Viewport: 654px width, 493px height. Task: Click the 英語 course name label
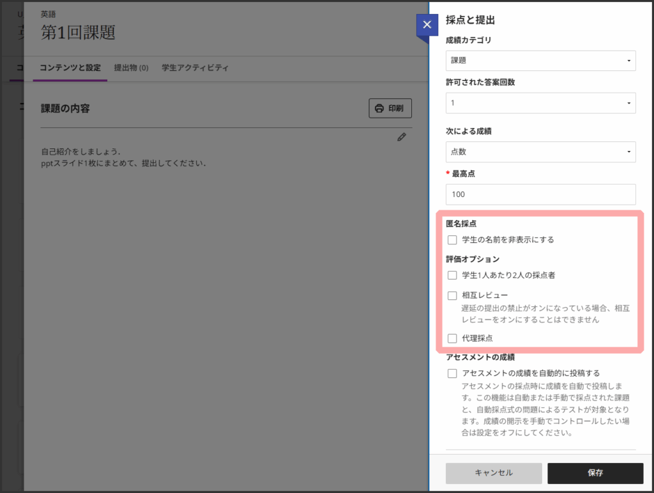click(48, 13)
